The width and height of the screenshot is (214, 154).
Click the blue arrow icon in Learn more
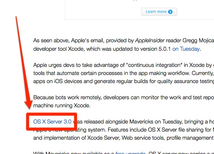pyautogui.click(x=170, y=12)
